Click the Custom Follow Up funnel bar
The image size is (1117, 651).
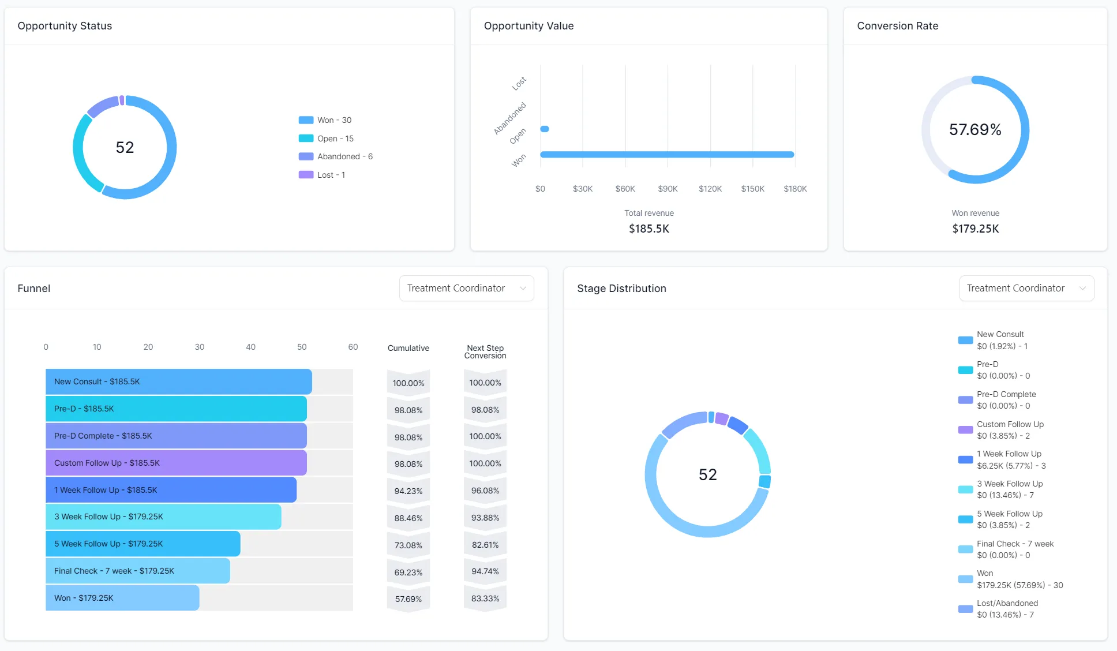coord(176,463)
